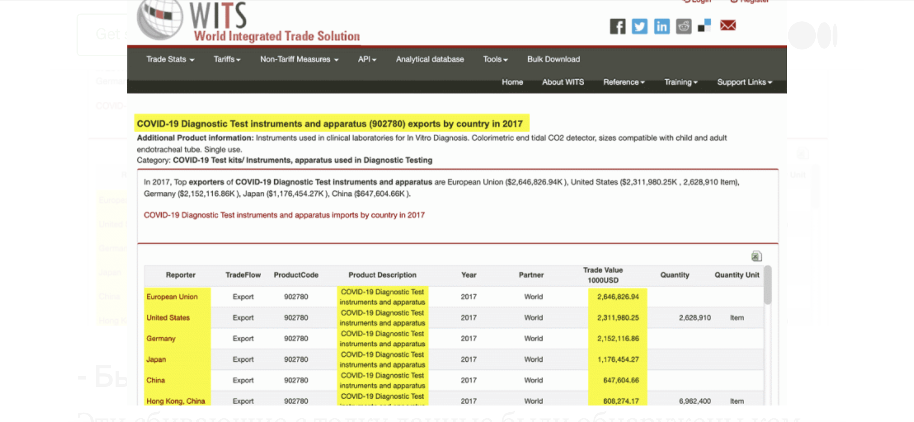The width and height of the screenshot is (914, 422).
Task: Open the Germany reporter link
Action: coord(161,338)
